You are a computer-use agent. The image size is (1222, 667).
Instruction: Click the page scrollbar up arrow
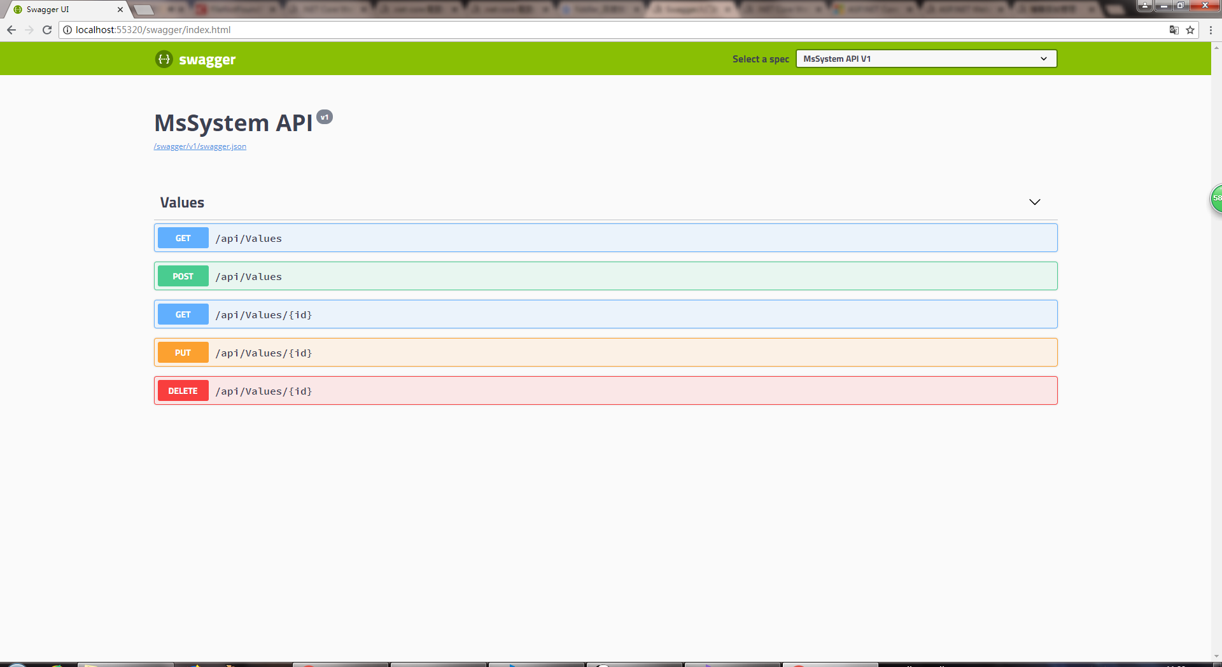(1216, 47)
